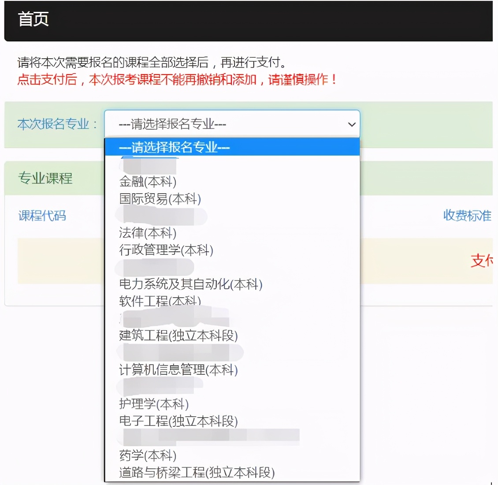Click the 收费标准 column header
Image resolution: width=498 pixels, height=485 pixels.
[x=467, y=216]
